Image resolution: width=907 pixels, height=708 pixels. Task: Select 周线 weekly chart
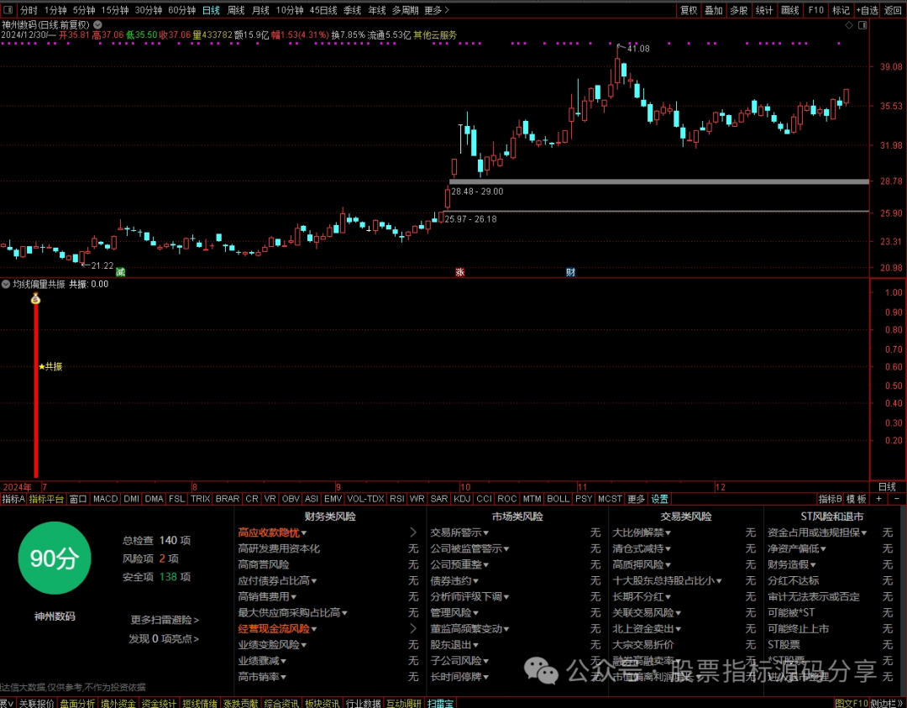click(236, 10)
